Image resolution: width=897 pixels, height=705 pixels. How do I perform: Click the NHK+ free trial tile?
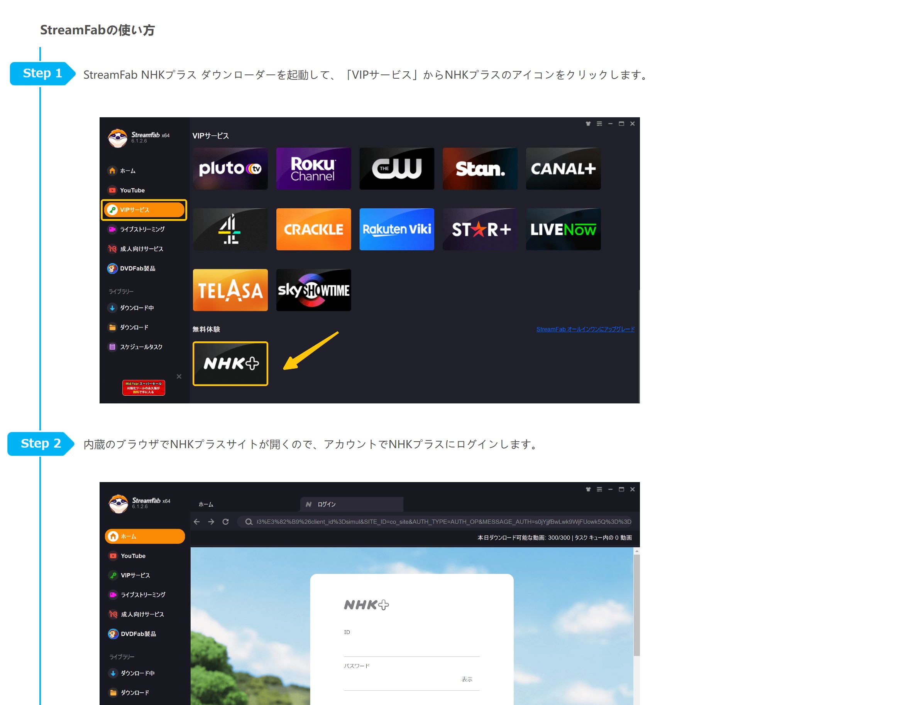(230, 364)
